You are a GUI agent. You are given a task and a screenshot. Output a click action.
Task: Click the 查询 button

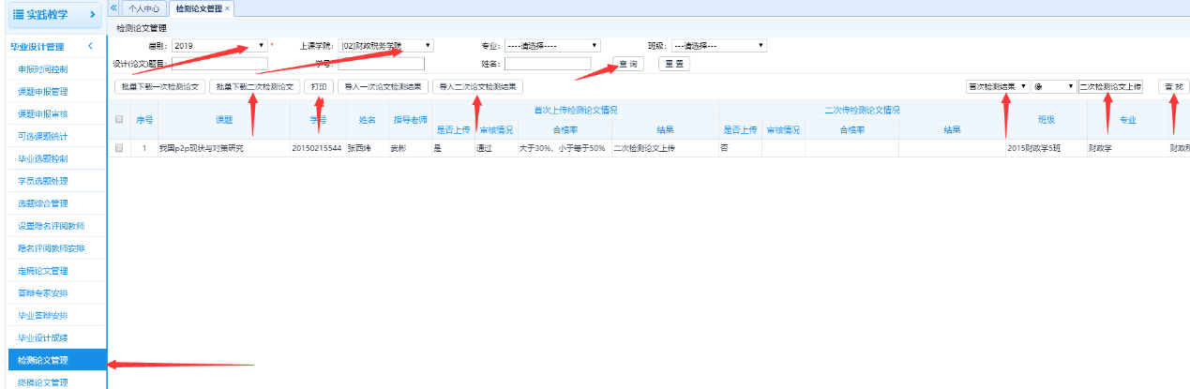(627, 64)
